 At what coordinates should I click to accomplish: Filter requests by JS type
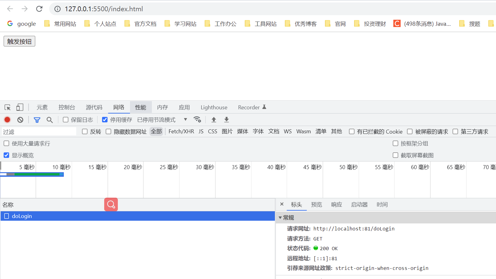[x=201, y=131]
